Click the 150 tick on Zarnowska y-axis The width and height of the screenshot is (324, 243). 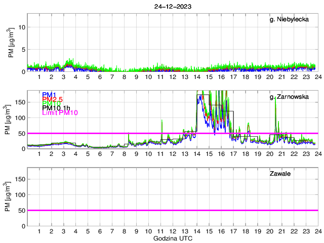pyautogui.click(x=18, y=102)
